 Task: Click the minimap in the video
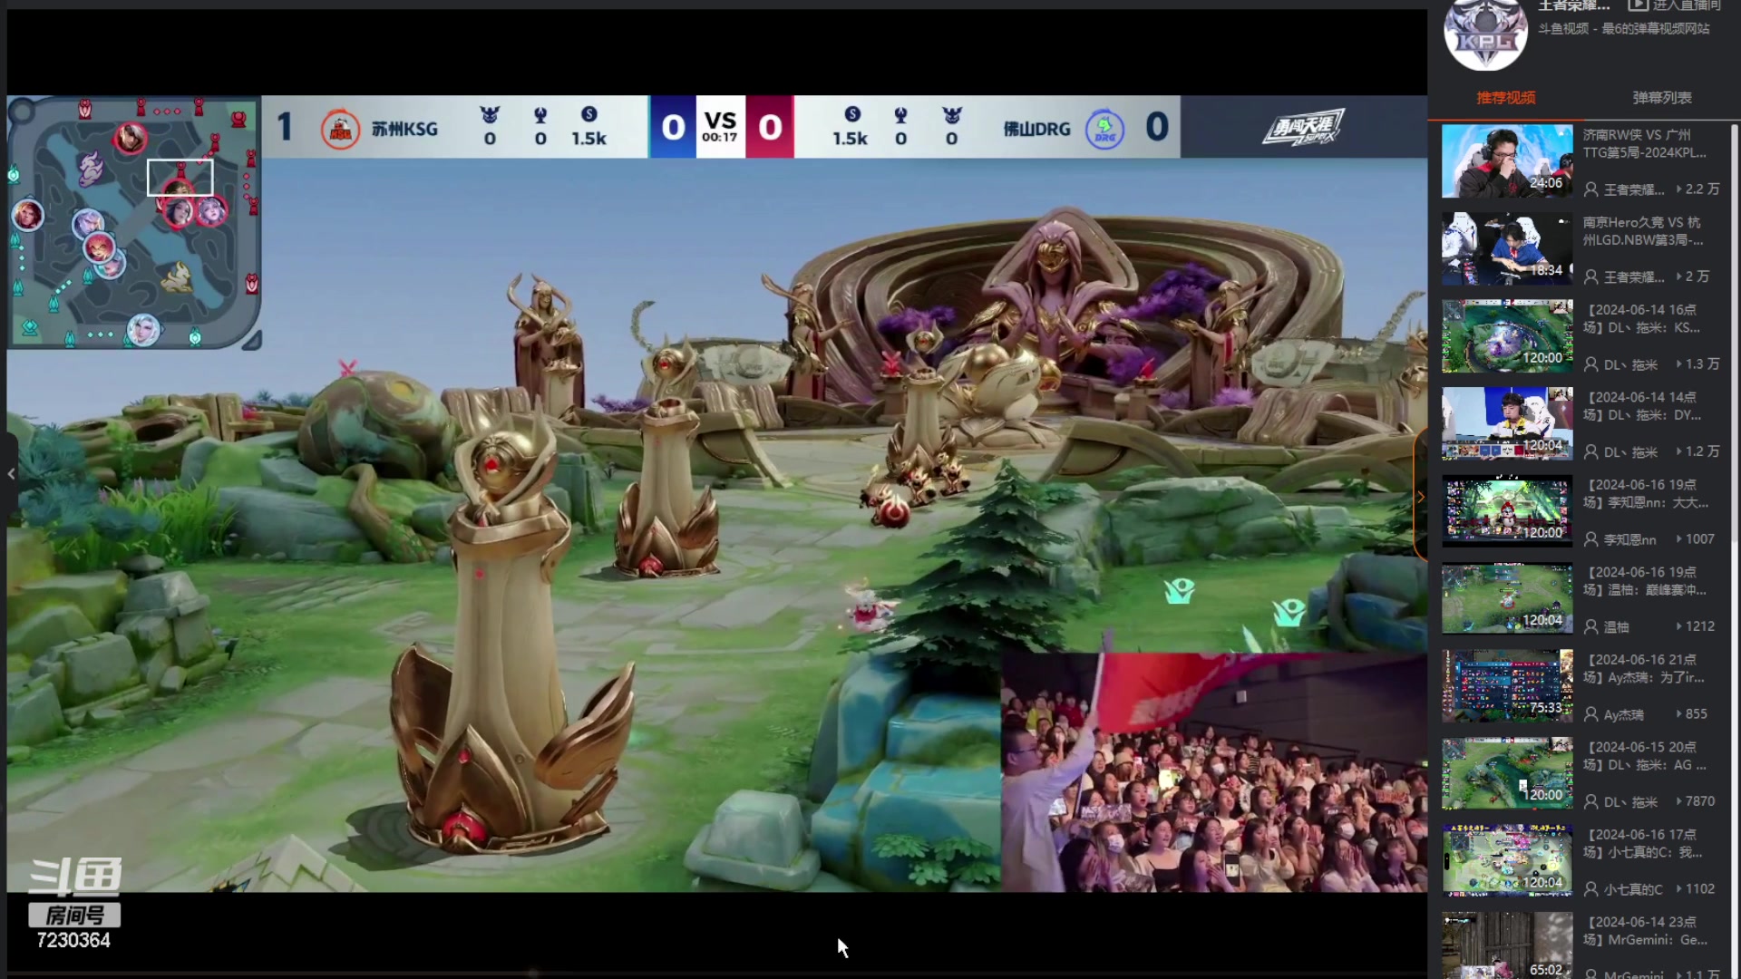click(134, 223)
